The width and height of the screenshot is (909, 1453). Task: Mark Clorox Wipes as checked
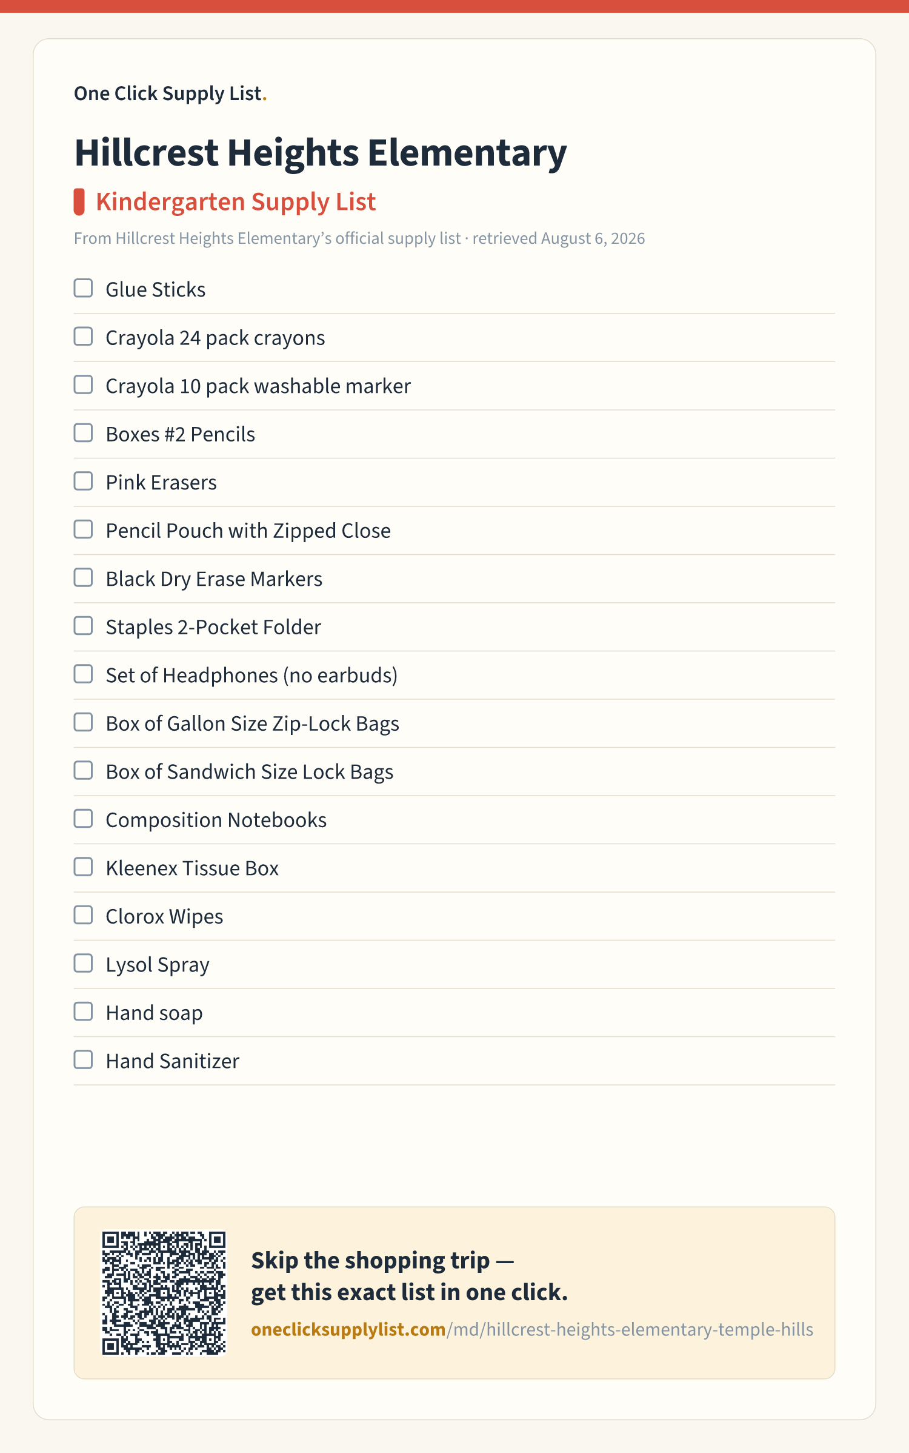coord(83,915)
